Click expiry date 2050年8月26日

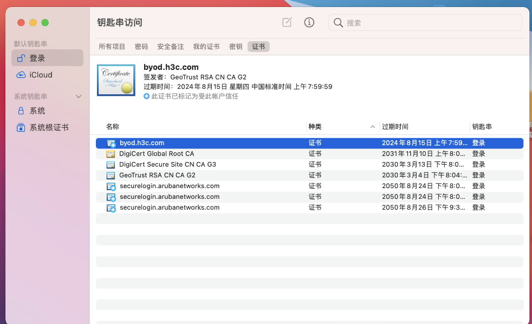(424, 208)
